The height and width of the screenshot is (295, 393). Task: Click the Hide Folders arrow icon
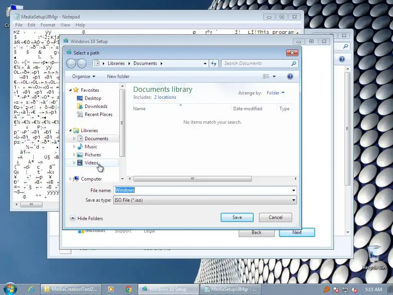73,218
